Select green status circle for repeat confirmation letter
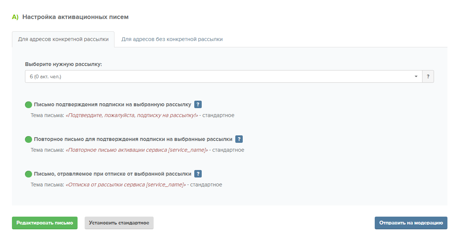The height and width of the screenshot is (239, 459). (28, 139)
